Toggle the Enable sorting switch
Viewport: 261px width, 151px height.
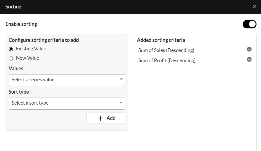[249, 24]
